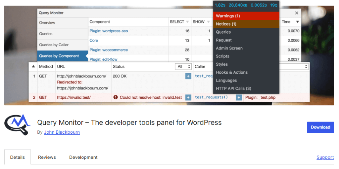This screenshot has width=339, height=169.
Task: Click the Method column header
Action: (46, 67)
